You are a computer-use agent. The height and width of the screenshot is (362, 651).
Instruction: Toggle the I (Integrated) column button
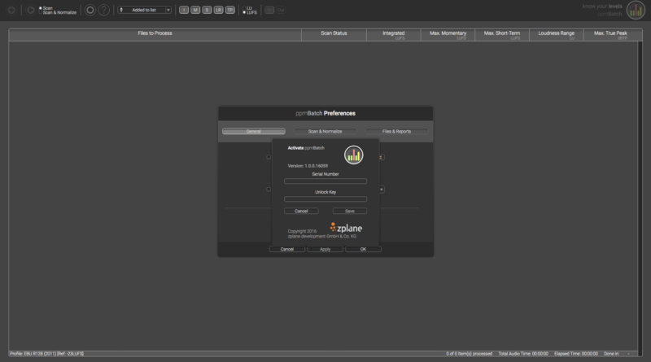184,10
